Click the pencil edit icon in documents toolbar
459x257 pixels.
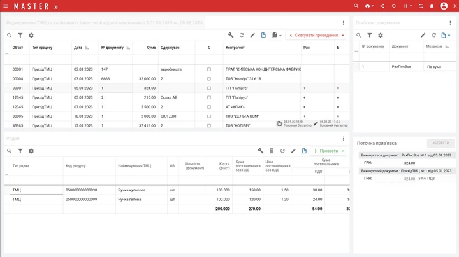pos(252,35)
